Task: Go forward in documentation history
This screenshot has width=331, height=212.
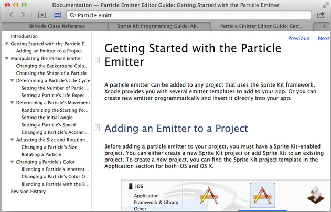Action: click(x=24, y=15)
